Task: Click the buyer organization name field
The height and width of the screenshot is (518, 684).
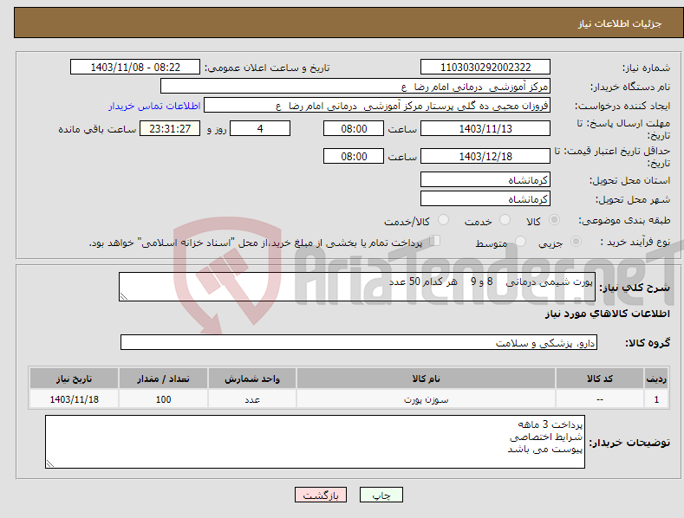Action: [x=355, y=87]
